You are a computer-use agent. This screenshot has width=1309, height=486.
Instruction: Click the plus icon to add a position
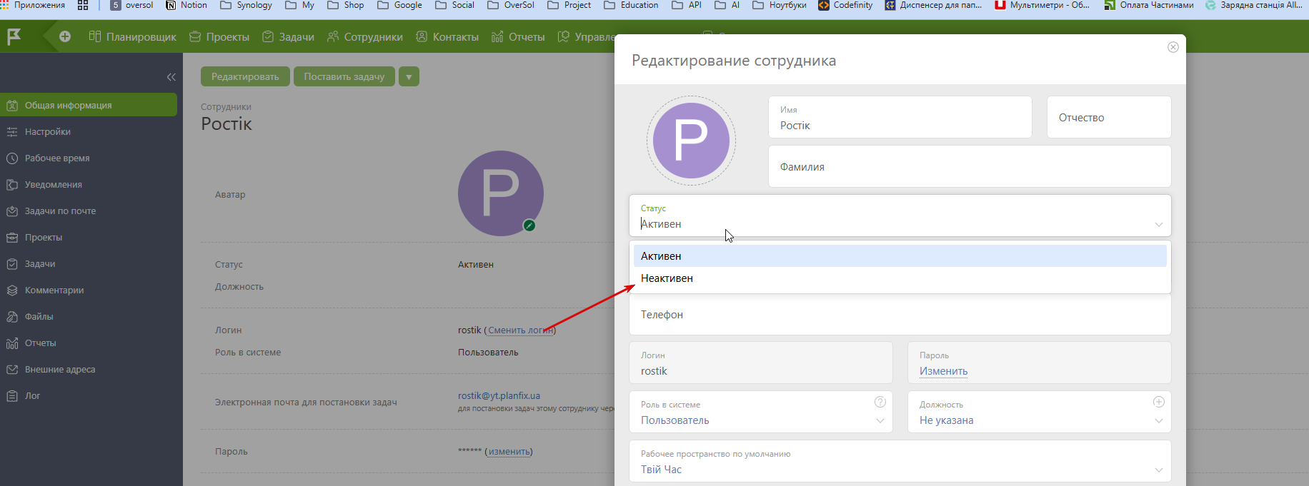pyautogui.click(x=1158, y=402)
